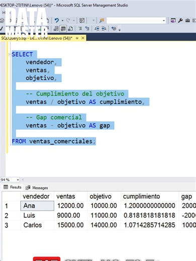This screenshot has height=261, width=196.
Task: Uncomment the selected lines icon
Action: 87,29
